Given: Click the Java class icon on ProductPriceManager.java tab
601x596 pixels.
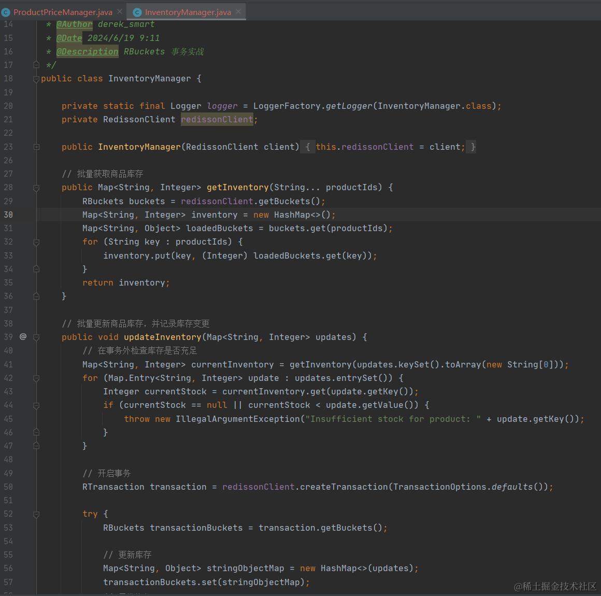Looking at the screenshot, I should pos(6,12).
